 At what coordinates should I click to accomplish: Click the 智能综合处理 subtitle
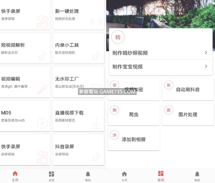(65, 19)
